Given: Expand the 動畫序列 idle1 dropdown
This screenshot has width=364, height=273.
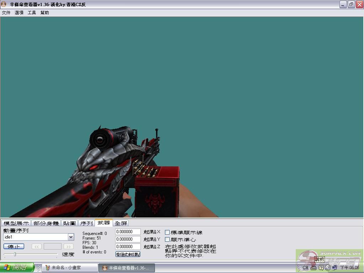Looking at the screenshot, I should click(x=71, y=237).
